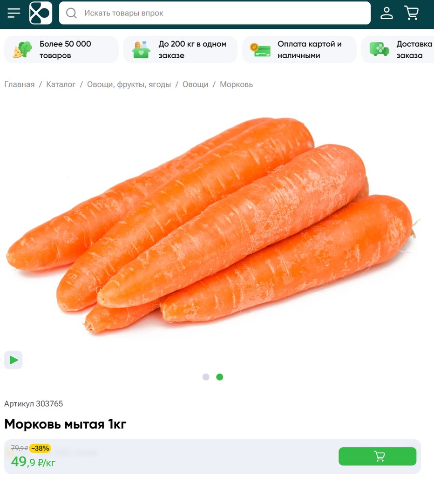Open the cart icon in header
Screen dimensions: 434x477
(x=412, y=13)
